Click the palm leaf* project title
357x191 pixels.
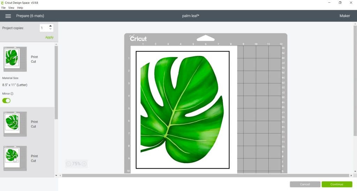pos(191,16)
